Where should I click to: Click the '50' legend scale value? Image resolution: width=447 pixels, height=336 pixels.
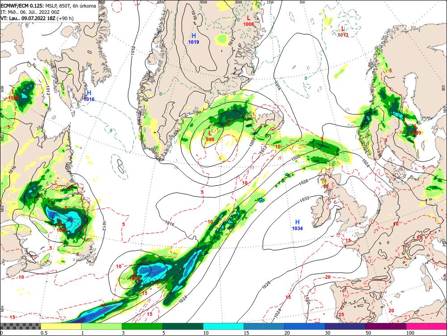(368, 333)
